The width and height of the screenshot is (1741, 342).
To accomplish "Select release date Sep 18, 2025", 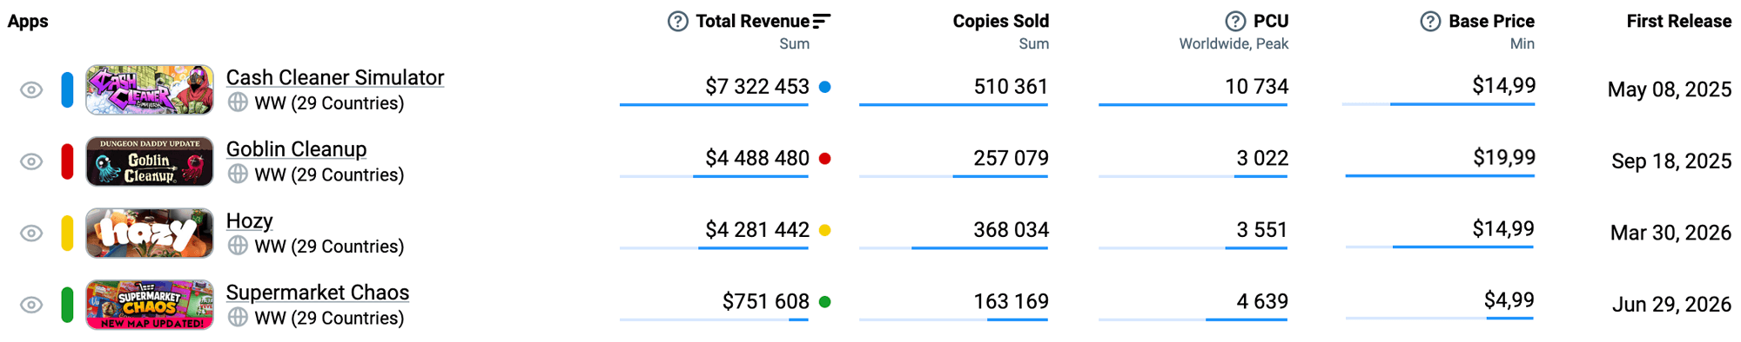I will click(1671, 161).
